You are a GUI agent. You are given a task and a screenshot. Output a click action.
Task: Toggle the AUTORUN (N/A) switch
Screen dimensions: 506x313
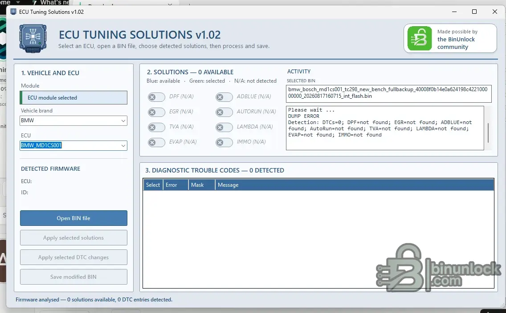point(224,112)
